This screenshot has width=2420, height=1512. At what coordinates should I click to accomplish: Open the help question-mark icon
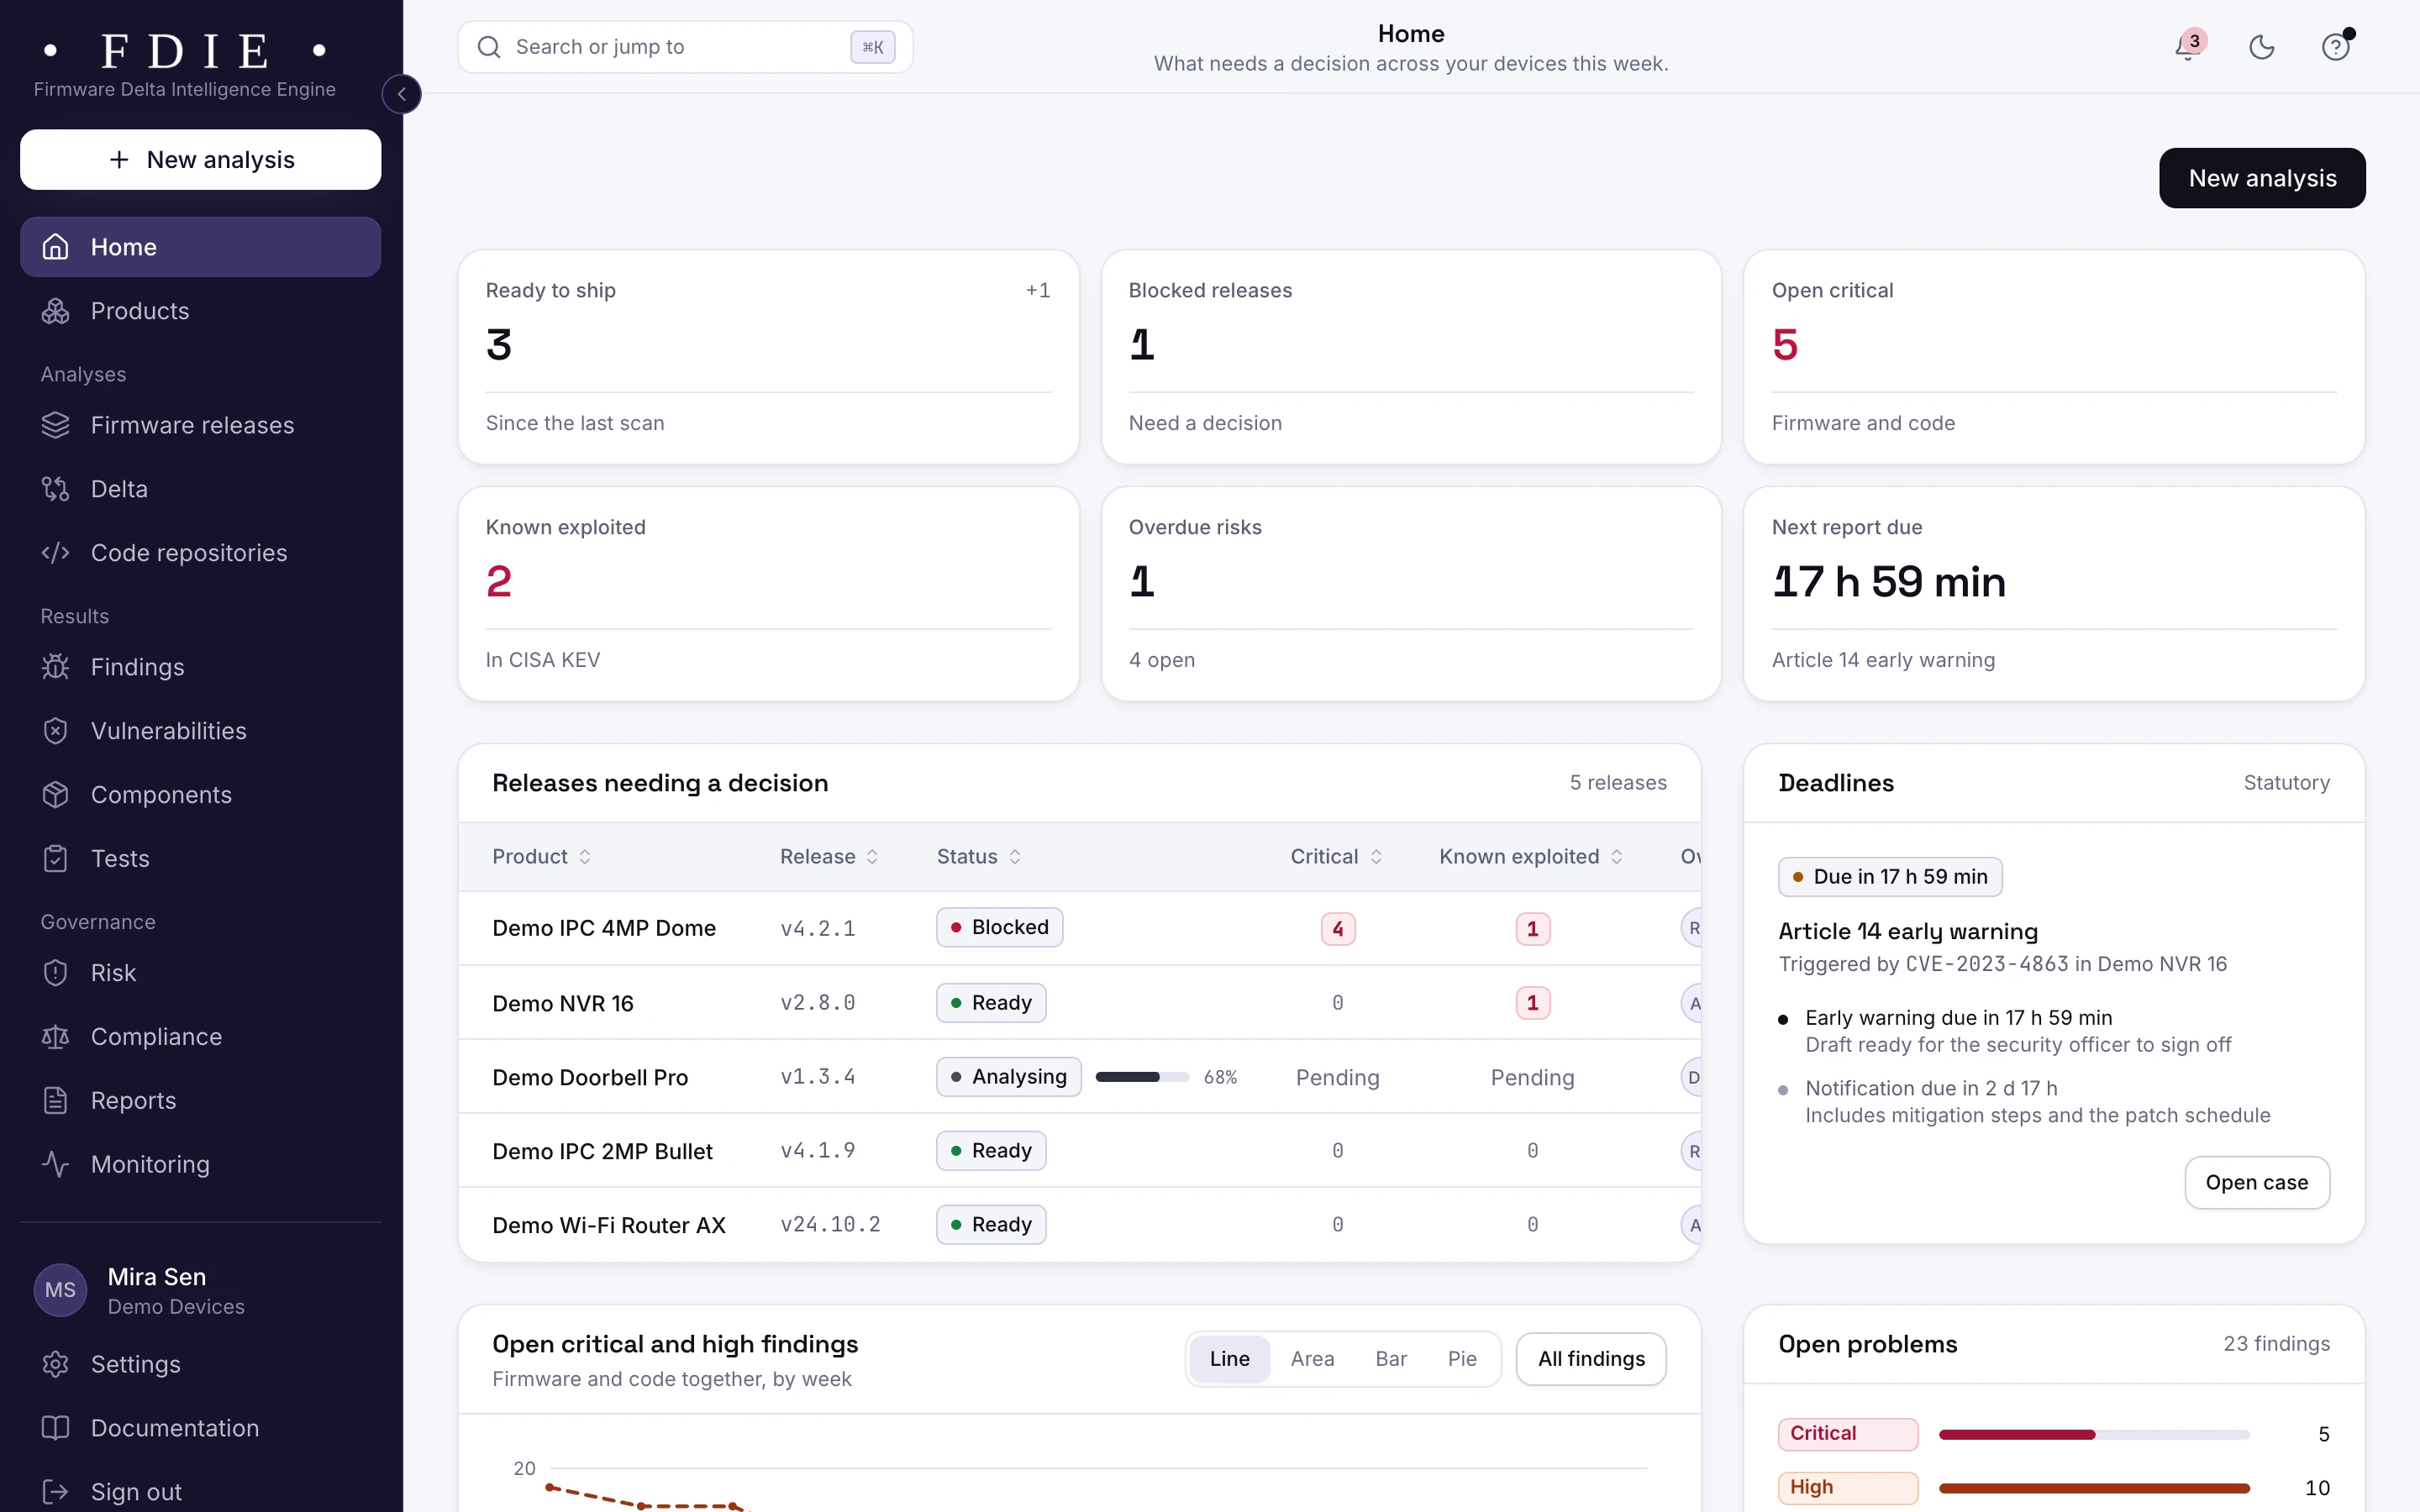coord(2335,47)
